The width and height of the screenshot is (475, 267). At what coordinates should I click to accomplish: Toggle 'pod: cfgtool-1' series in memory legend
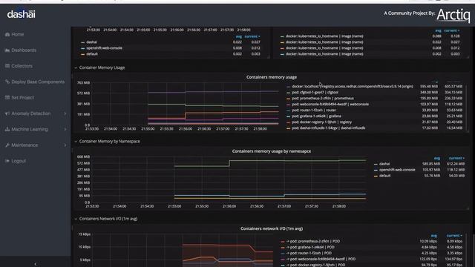315,92
